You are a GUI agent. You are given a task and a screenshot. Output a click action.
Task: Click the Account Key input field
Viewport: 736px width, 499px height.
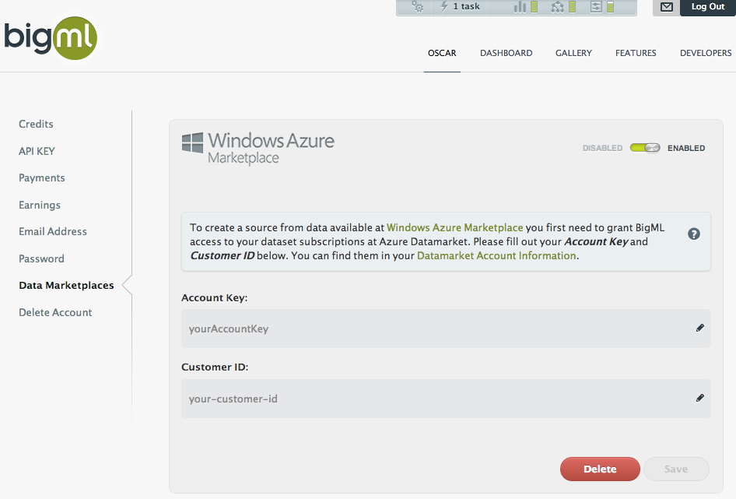[x=436, y=329]
